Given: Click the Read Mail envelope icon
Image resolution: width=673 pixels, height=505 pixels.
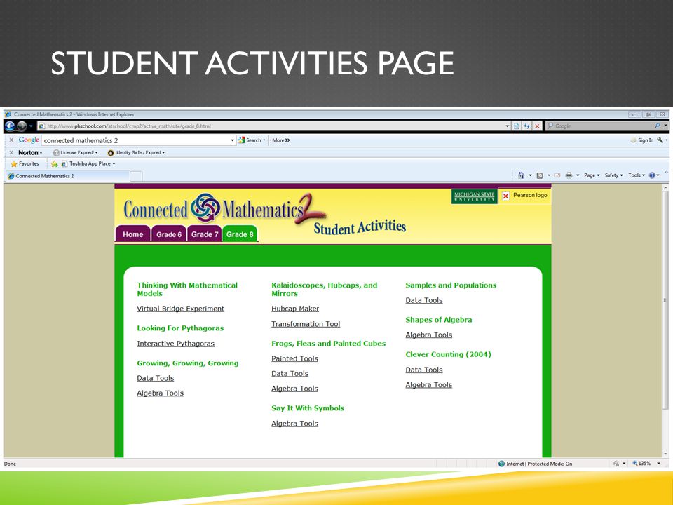Looking at the screenshot, I should point(557,175).
